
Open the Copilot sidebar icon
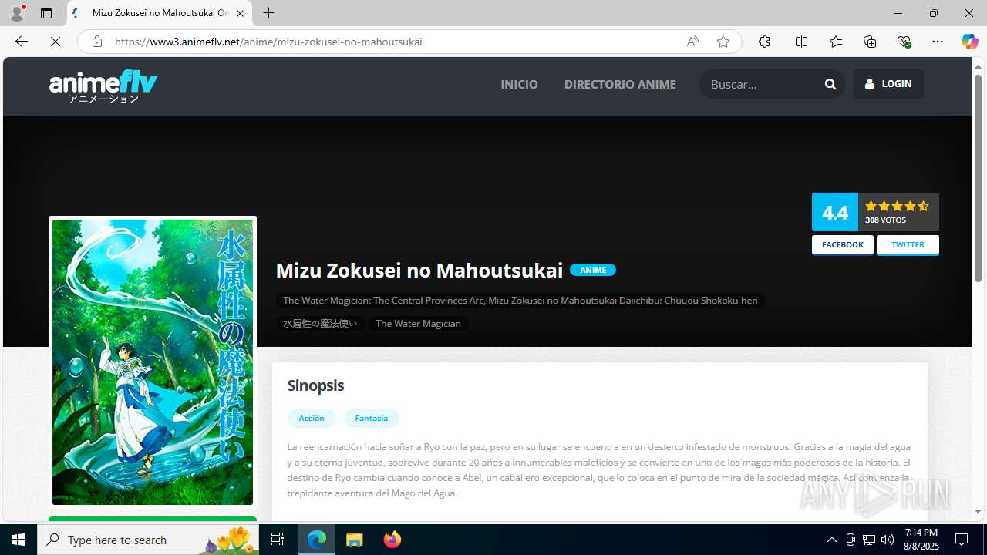tap(969, 42)
